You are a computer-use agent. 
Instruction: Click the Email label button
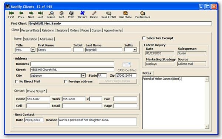click(56, 106)
